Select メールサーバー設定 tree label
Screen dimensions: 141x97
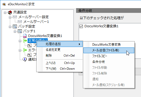coord(33,17)
